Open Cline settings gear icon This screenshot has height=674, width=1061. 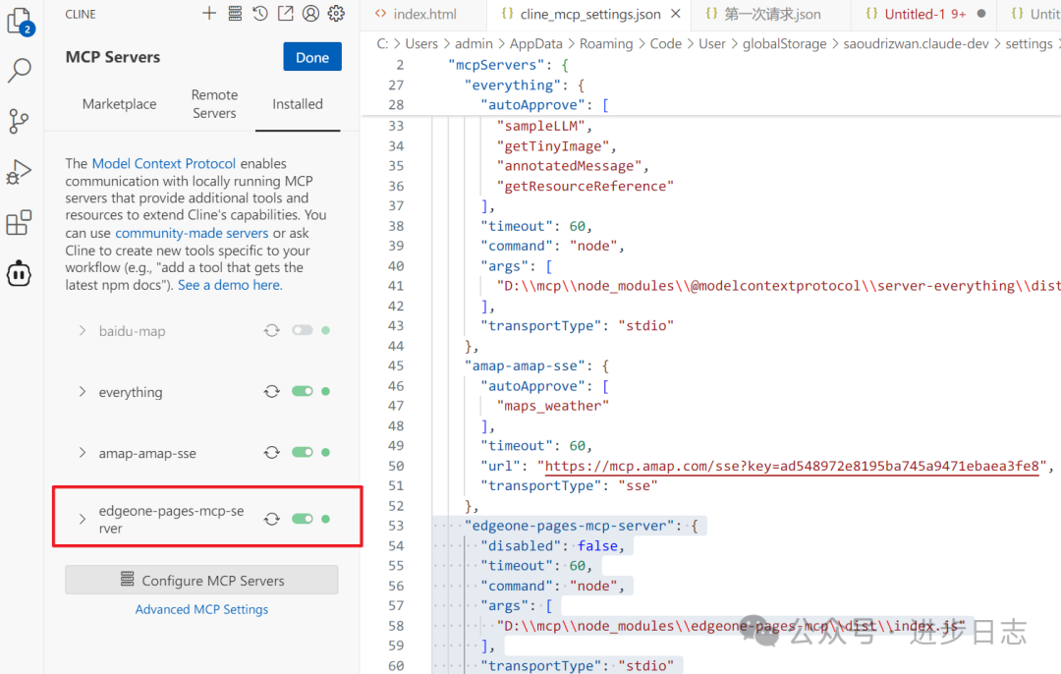[x=336, y=14]
